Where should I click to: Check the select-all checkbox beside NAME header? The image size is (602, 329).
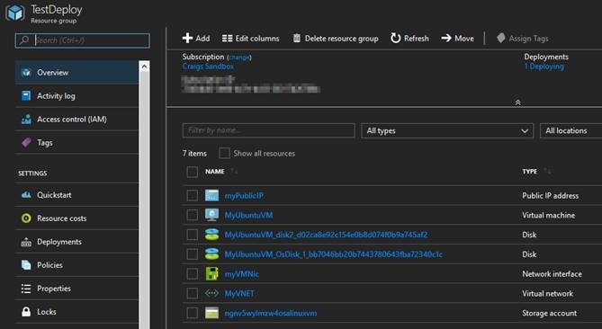(192, 172)
